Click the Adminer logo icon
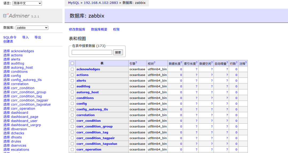 click(5, 16)
